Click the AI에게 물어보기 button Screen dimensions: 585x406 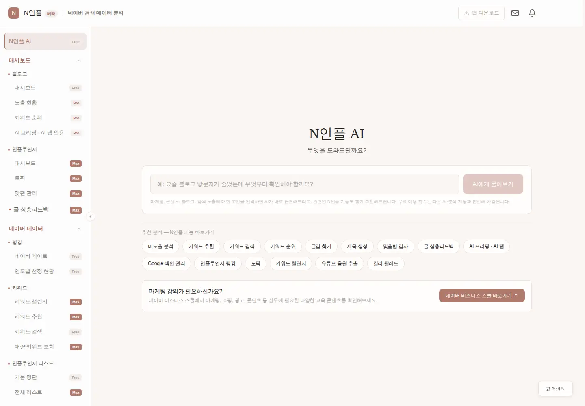coord(493,184)
